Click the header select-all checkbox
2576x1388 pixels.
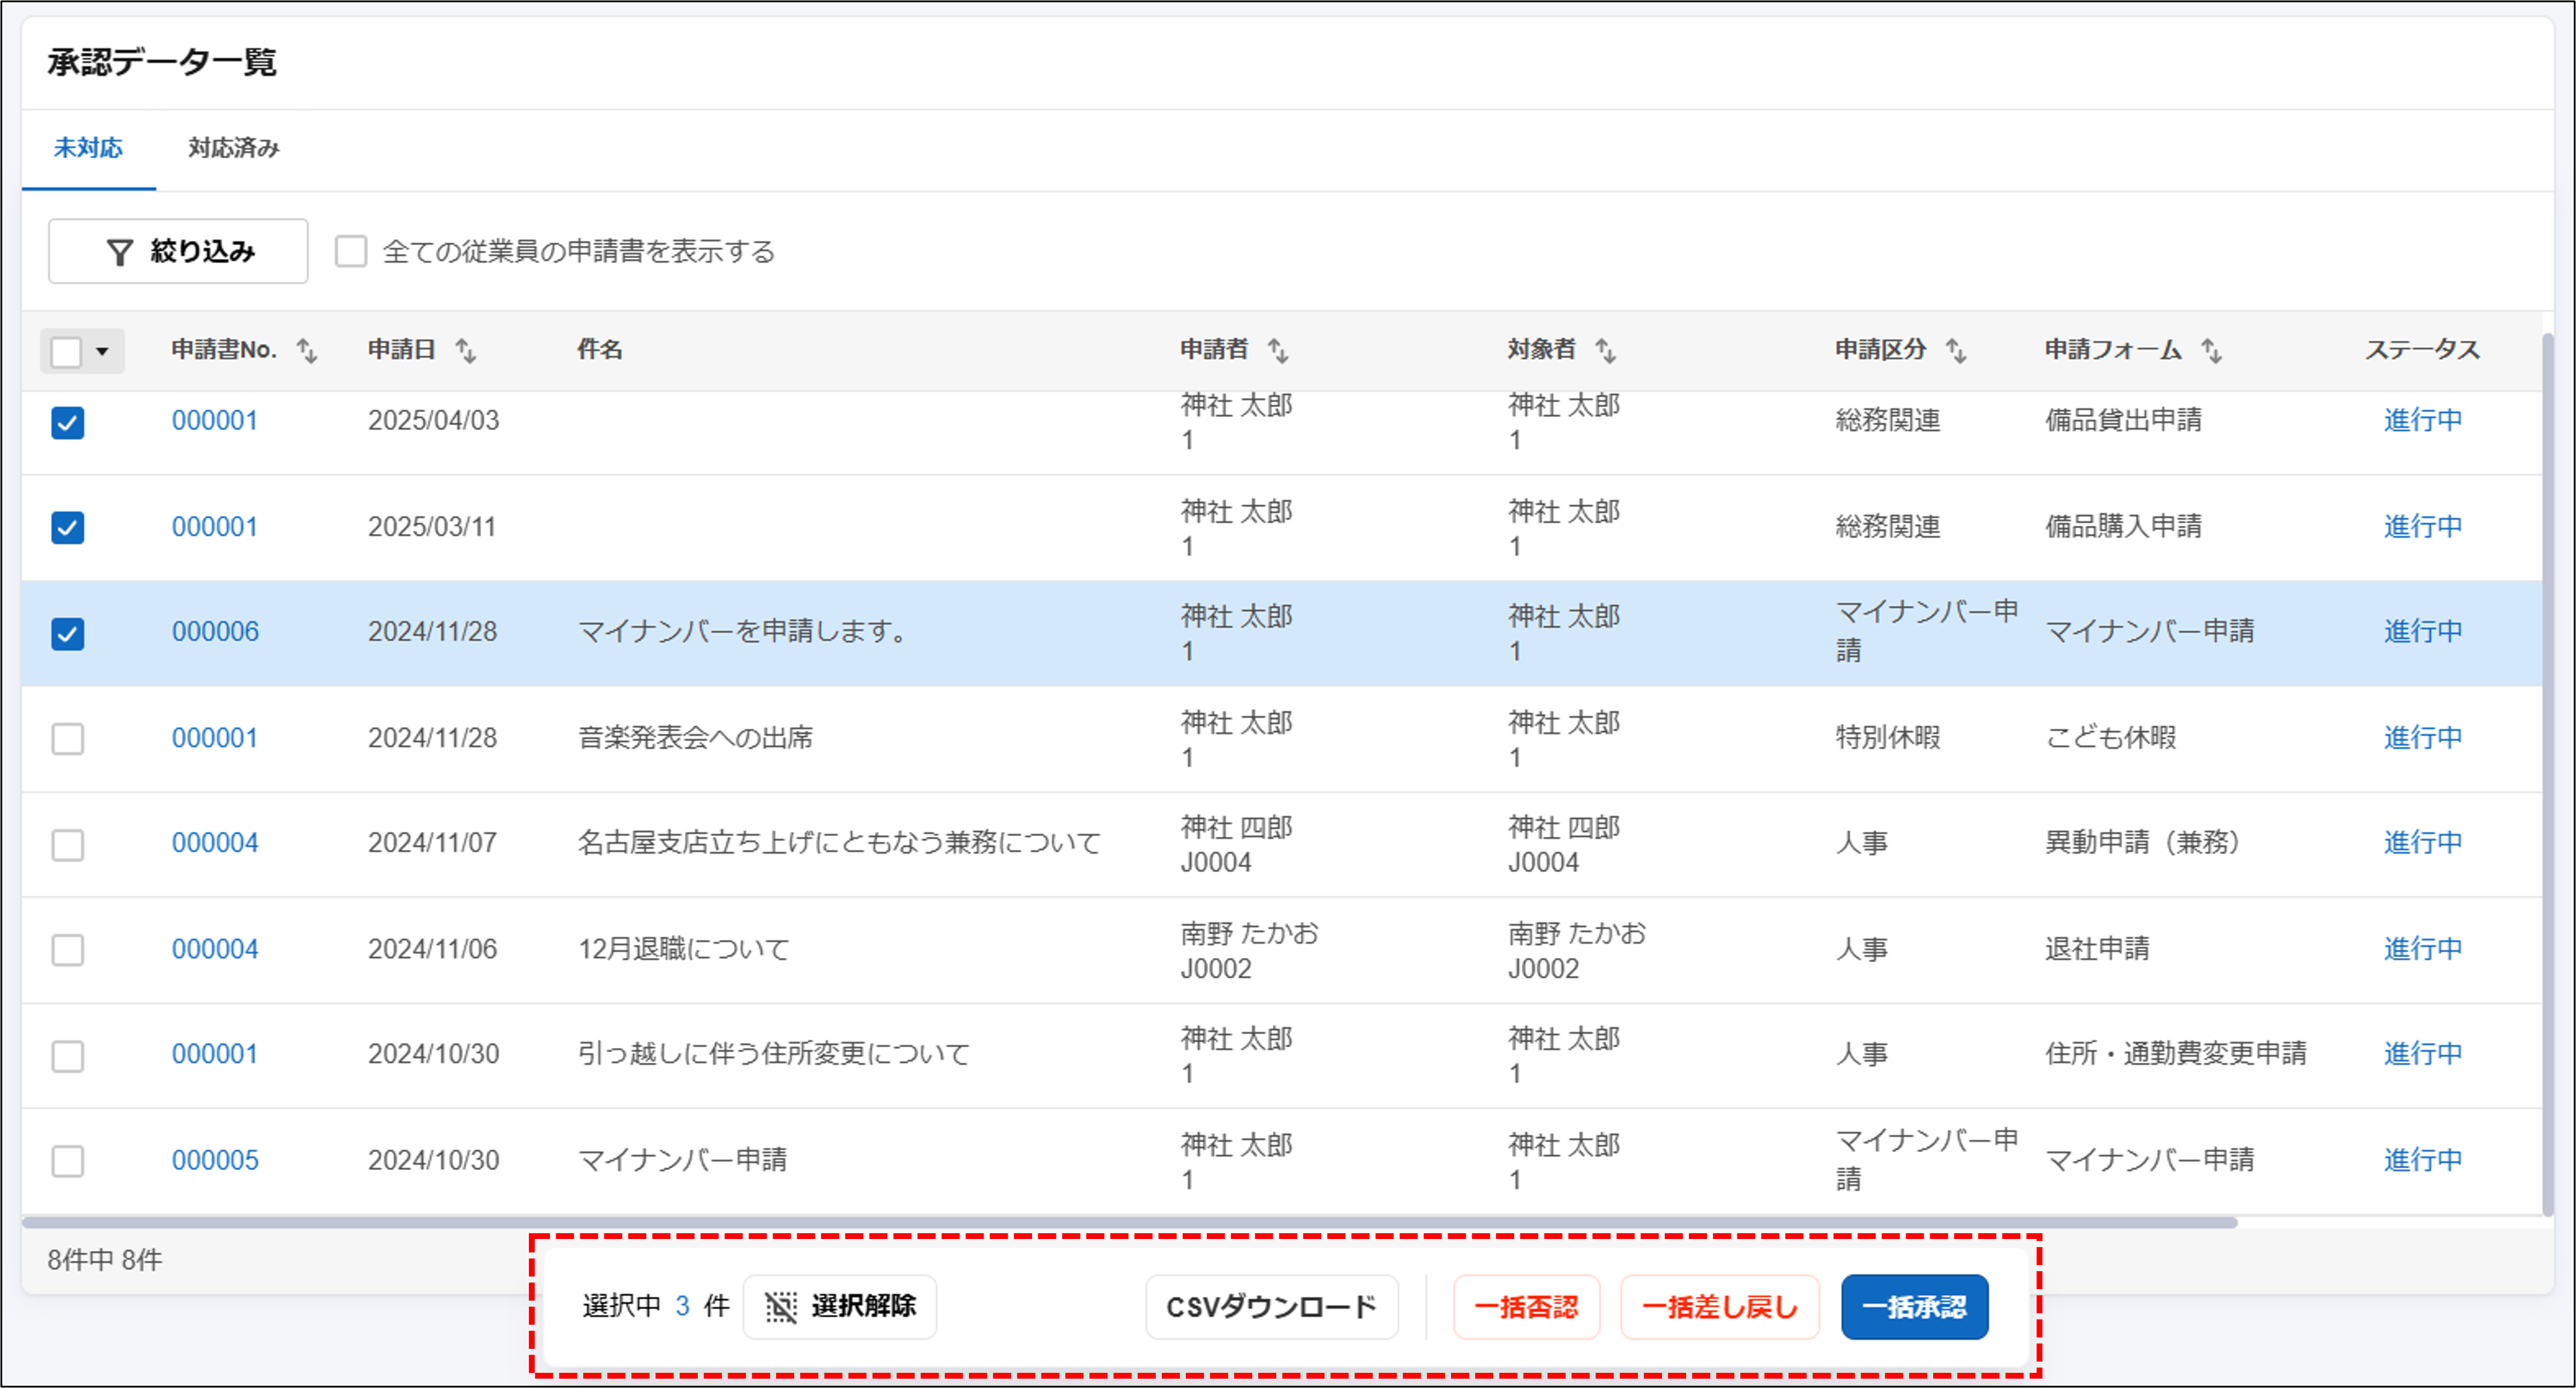67,351
